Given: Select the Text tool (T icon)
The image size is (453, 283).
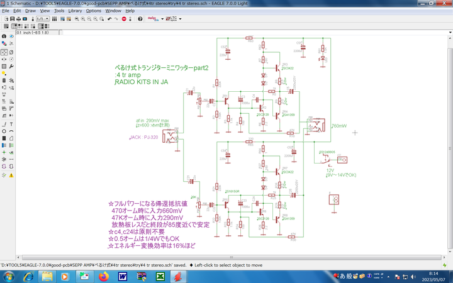Looking at the screenshot, I should pos(11,125).
